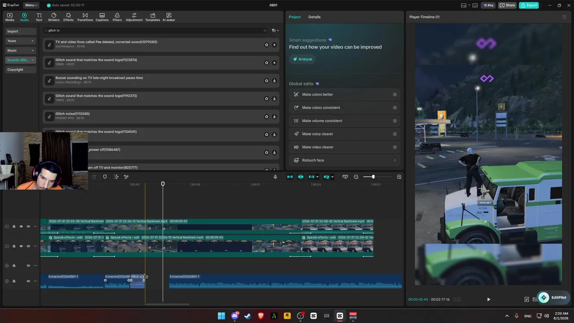Click the Share button
This screenshot has height=323, width=574.
pyautogui.click(x=507, y=5)
